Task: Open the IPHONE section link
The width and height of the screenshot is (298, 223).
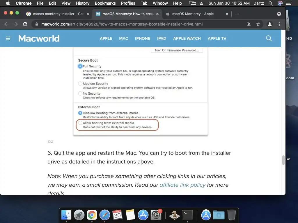Action: point(143,39)
